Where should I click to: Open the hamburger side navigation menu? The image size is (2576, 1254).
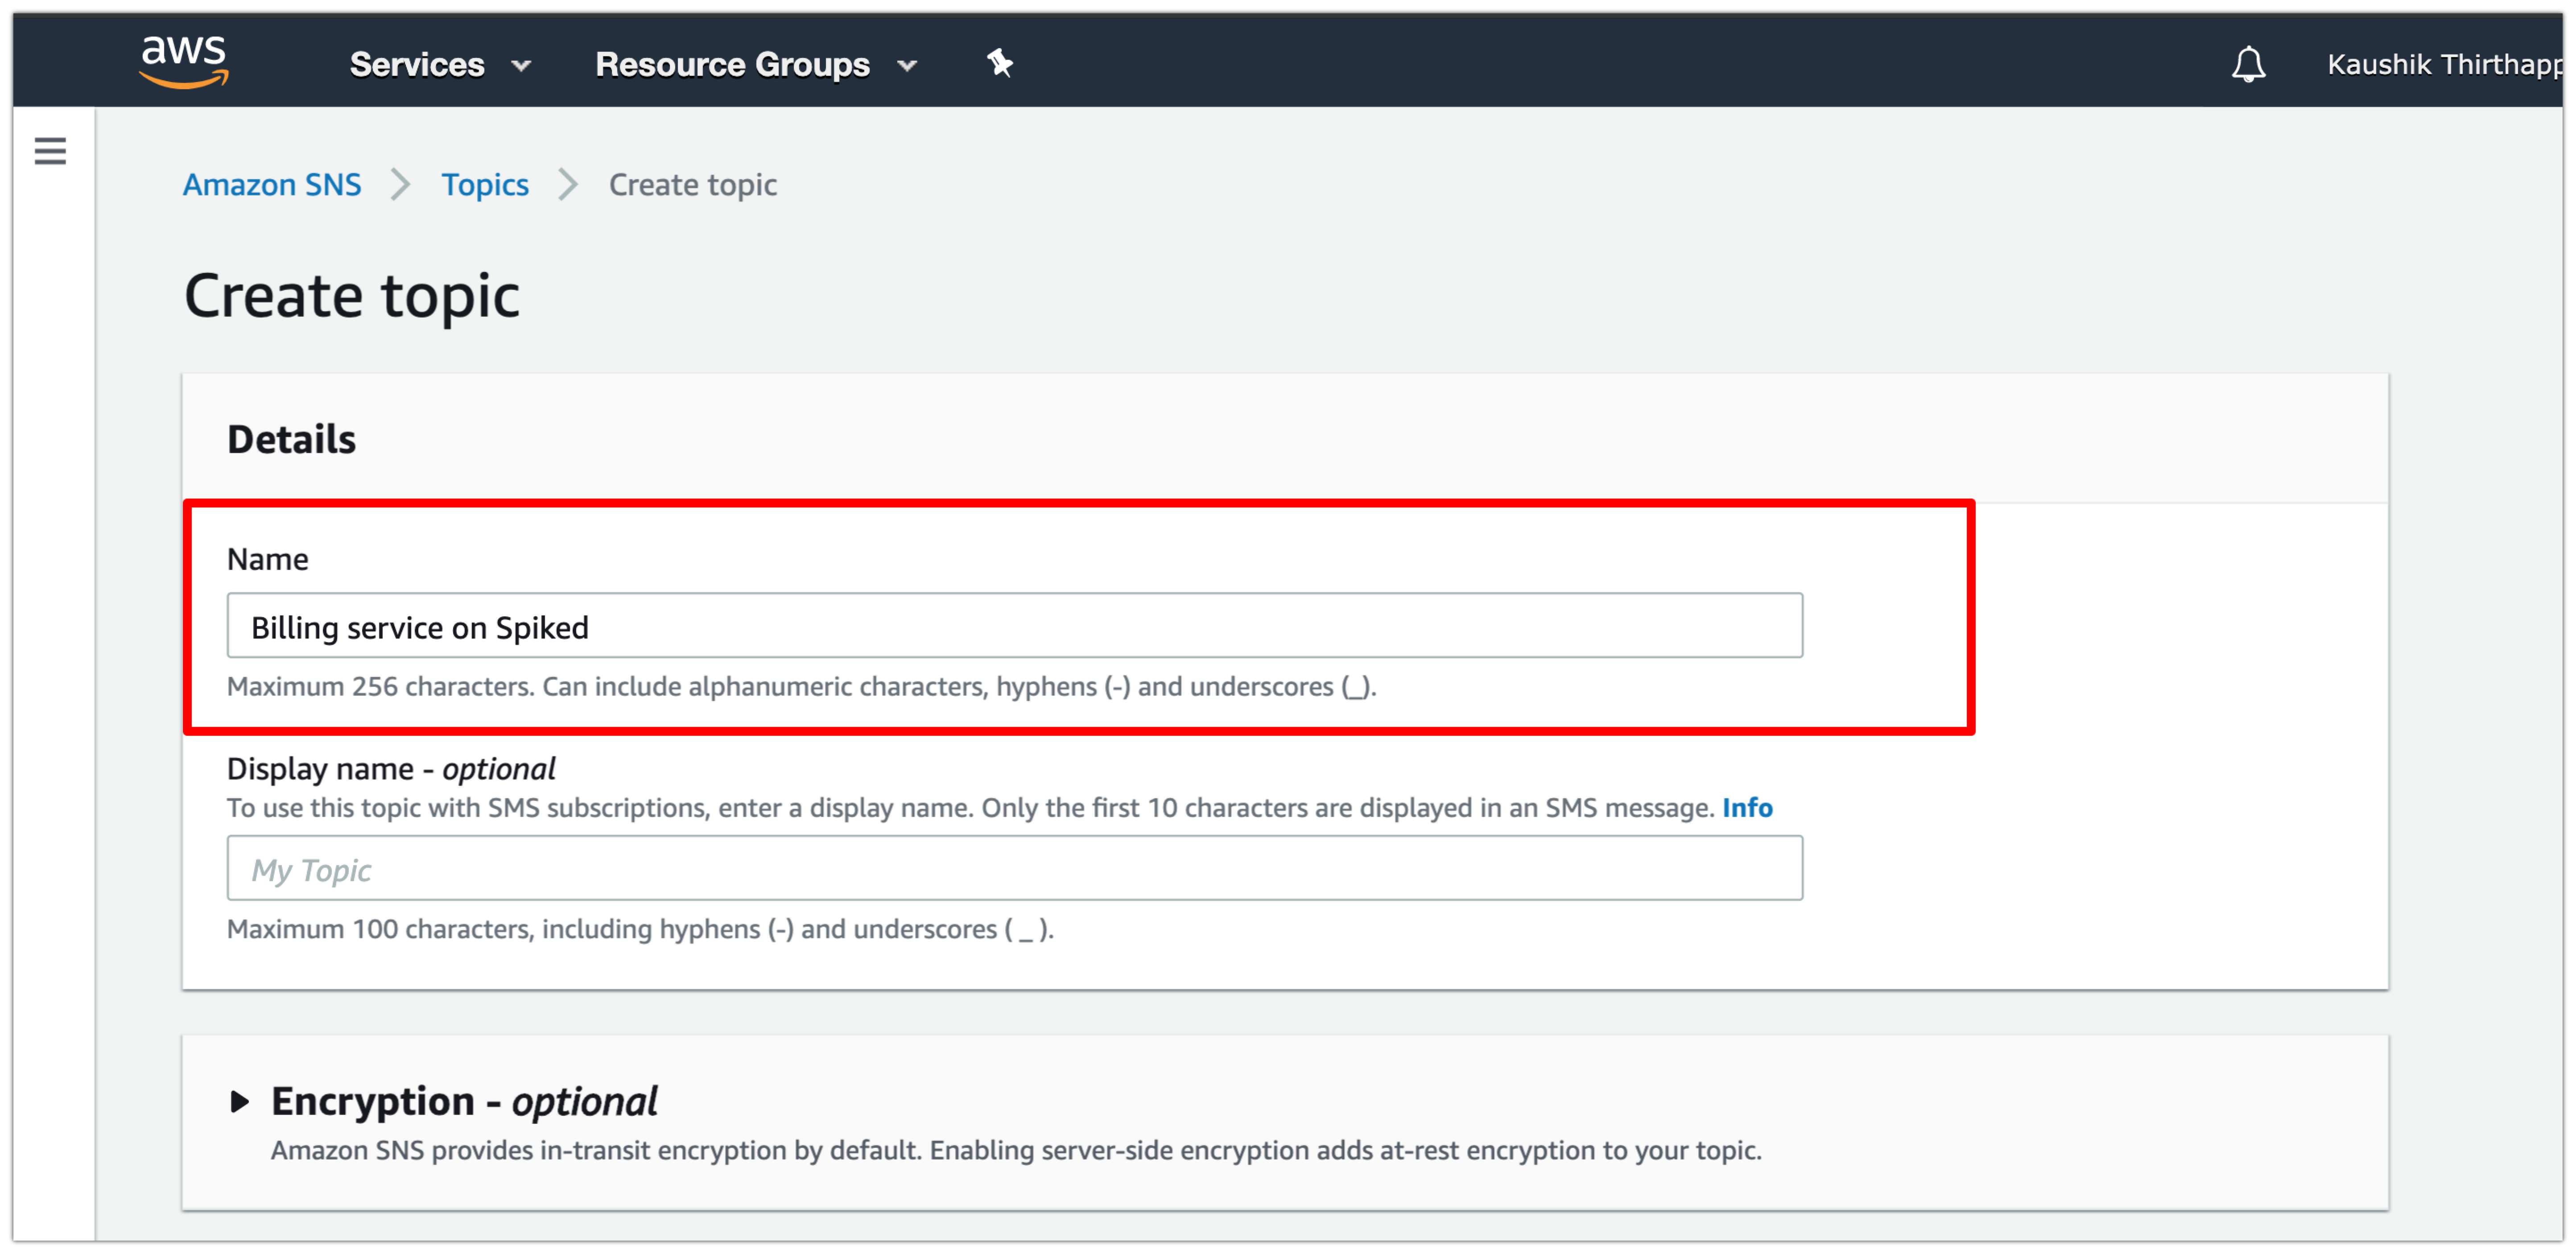coord(50,151)
